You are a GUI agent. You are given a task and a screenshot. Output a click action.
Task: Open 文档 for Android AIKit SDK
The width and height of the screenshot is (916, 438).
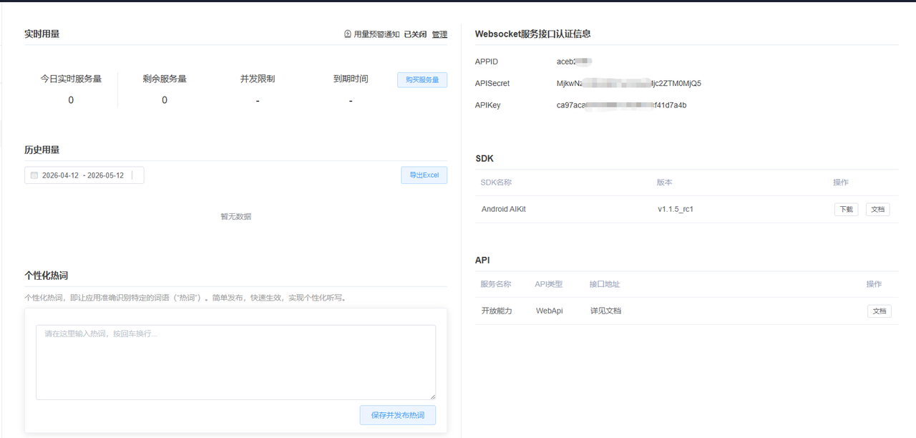click(x=877, y=210)
